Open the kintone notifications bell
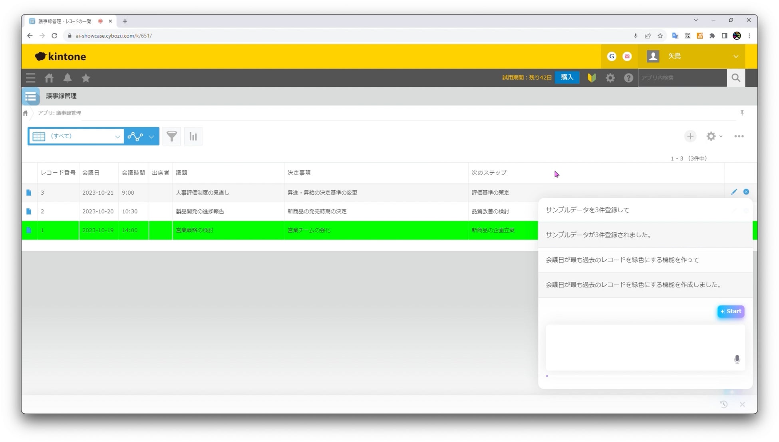The width and height of the screenshot is (779, 442). (x=68, y=78)
